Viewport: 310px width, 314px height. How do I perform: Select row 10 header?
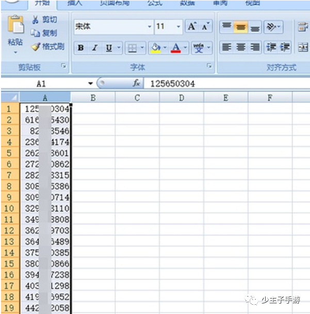point(10,208)
